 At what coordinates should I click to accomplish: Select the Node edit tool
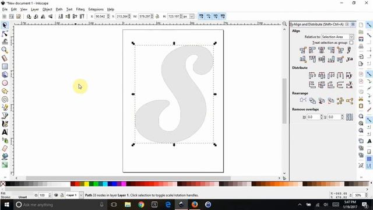5,34
